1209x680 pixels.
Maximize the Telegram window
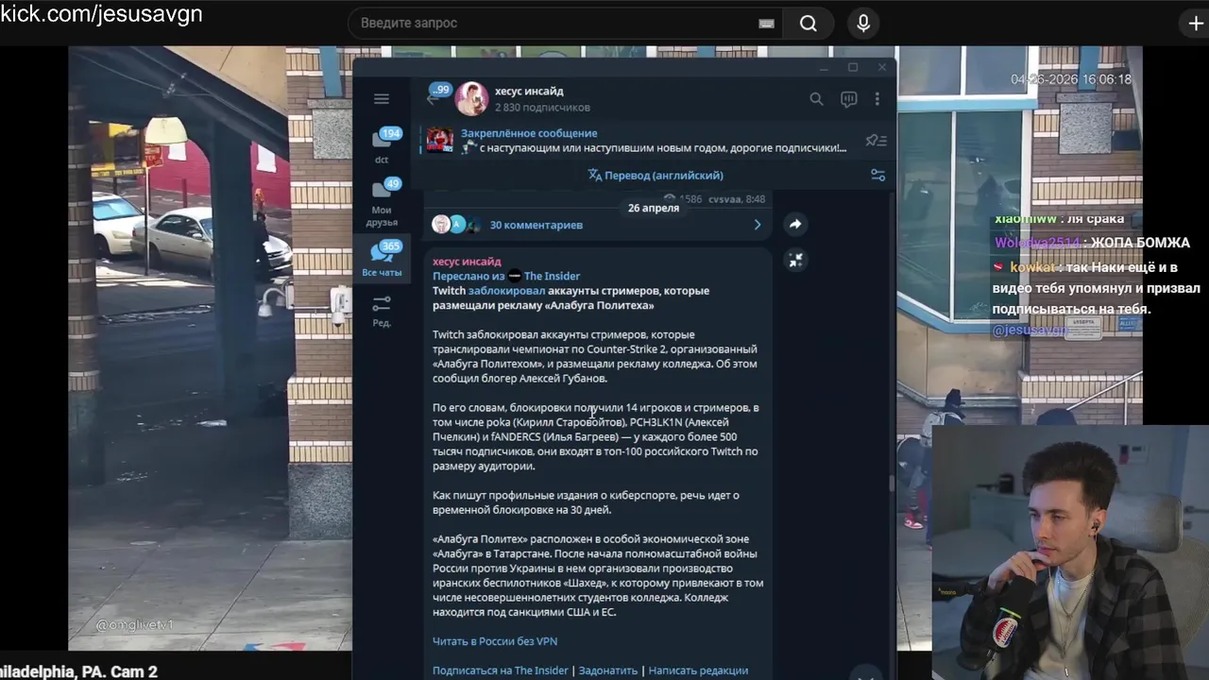[853, 67]
